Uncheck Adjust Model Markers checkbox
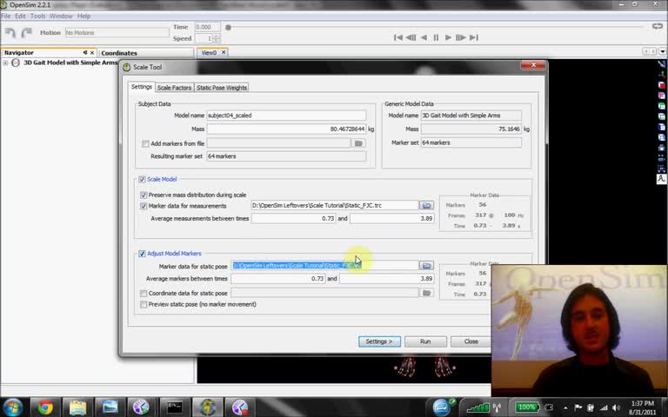 [142, 254]
